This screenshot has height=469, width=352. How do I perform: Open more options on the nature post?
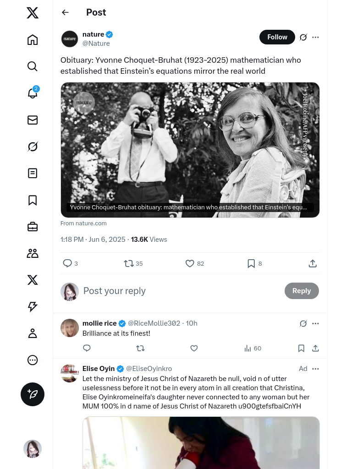(x=315, y=37)
